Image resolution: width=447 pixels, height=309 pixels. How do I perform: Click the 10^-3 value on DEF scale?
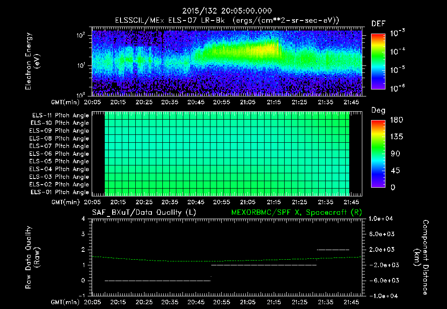(398, 33)
